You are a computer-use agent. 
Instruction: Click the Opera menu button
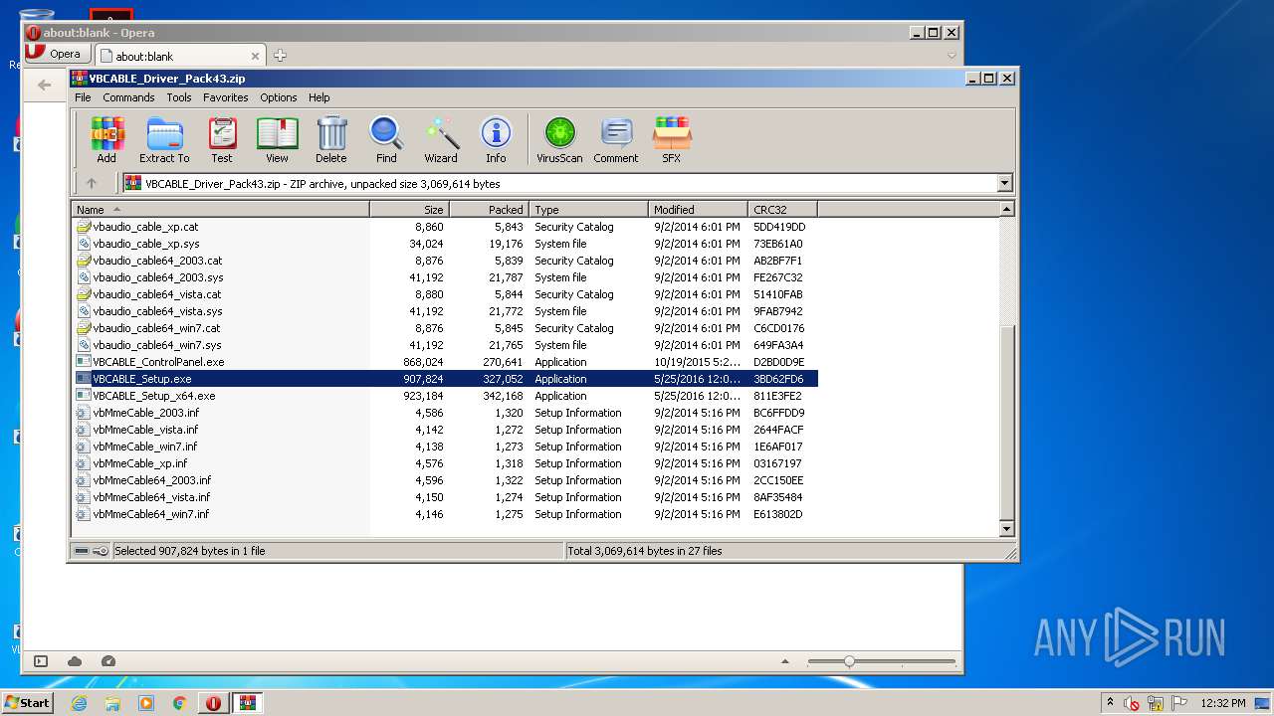pos(56,54)
